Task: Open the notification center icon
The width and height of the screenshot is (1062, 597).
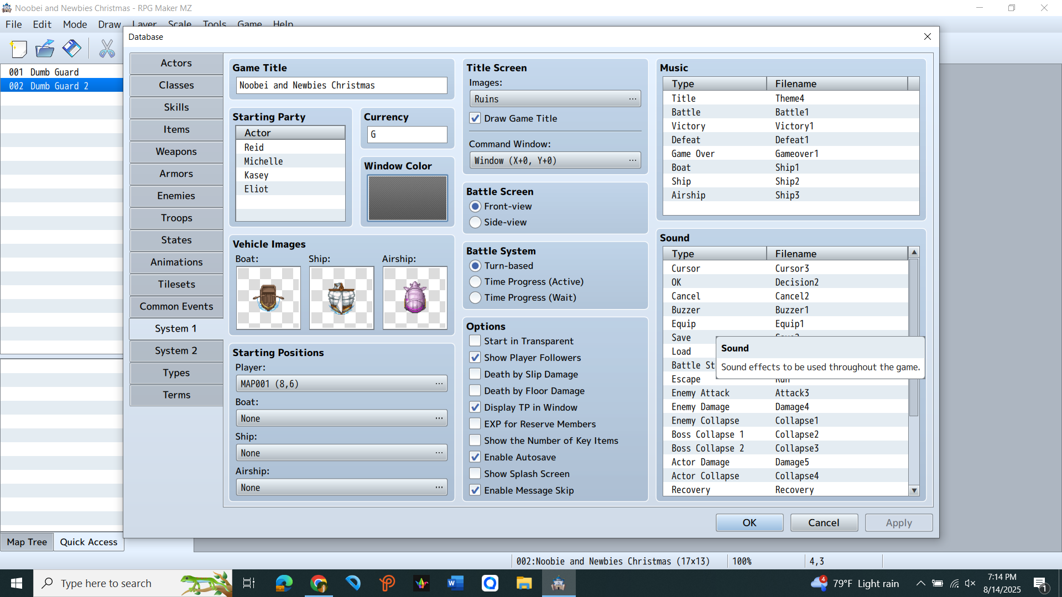Action: tap(1040, 583)
